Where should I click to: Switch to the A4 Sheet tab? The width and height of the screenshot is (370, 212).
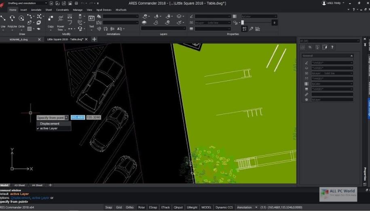point(37,185)
